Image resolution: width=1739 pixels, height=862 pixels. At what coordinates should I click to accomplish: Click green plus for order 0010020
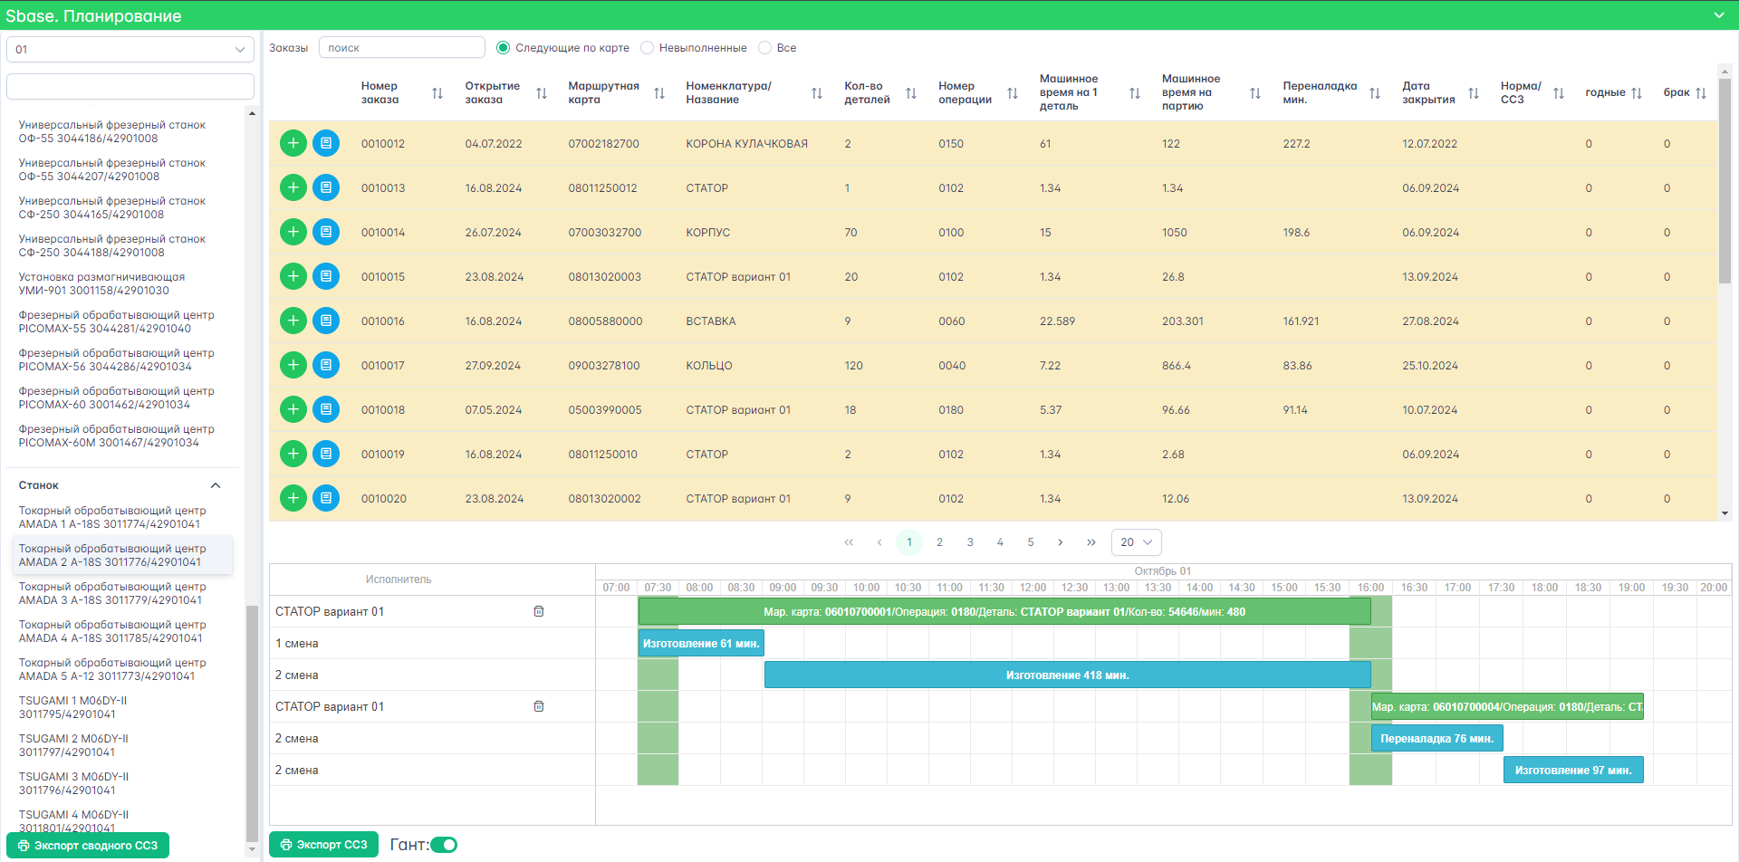(293, 498)
